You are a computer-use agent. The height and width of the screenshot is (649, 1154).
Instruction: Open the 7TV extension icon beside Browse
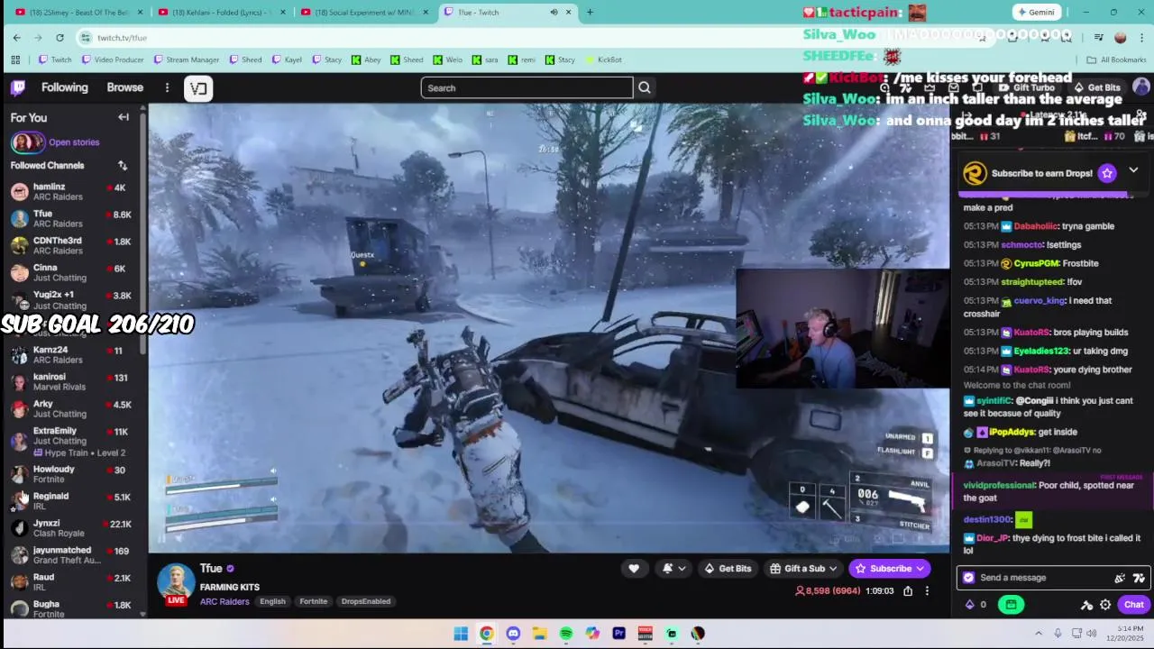click(x=198, y=88)
